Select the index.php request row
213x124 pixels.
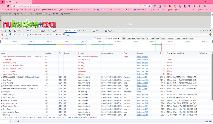[106, 92]
